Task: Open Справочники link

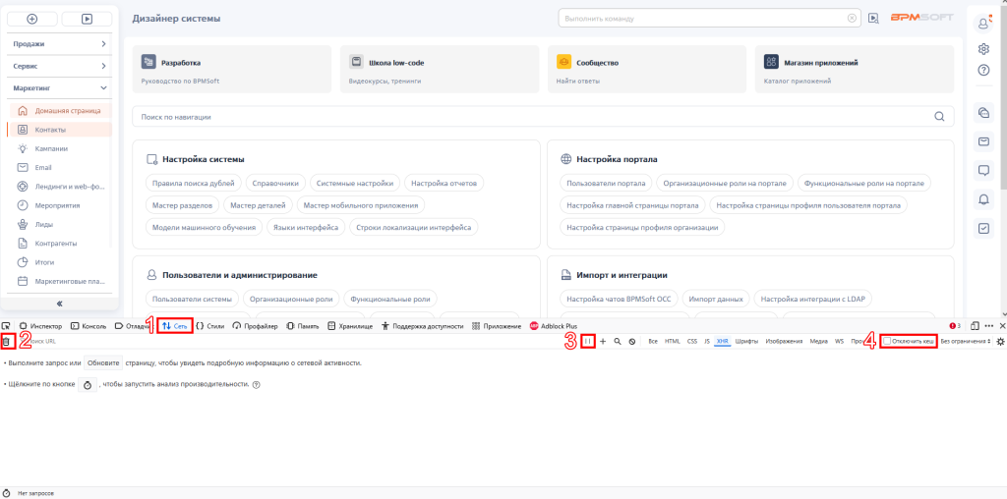Action: [x=275, y=183]
